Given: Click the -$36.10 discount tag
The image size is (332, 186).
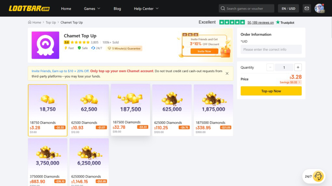Looking at the screenshot, I should pos(60,181).
